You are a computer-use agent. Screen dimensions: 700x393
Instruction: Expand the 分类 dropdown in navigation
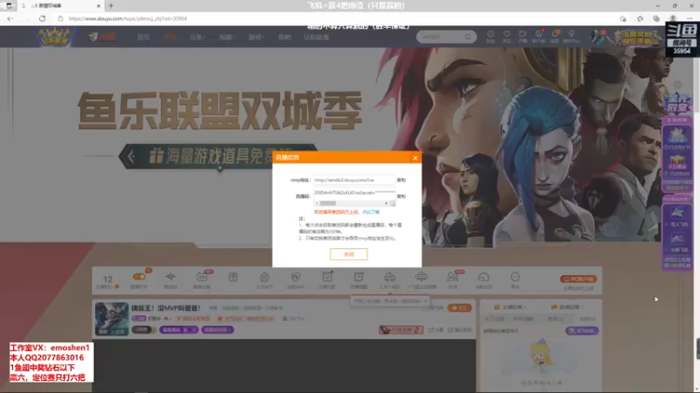tap(197, 37)
